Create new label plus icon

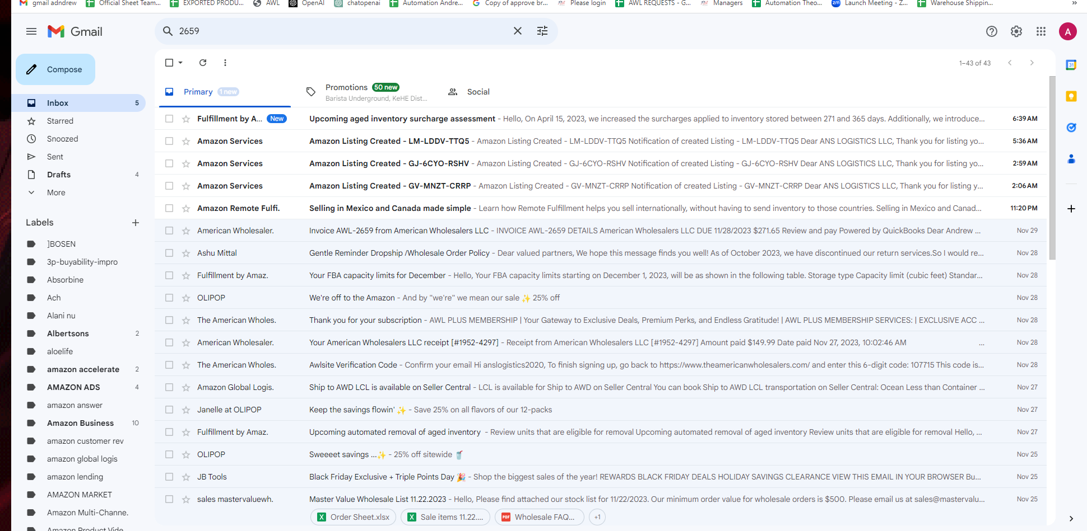(x=136, y=223)
